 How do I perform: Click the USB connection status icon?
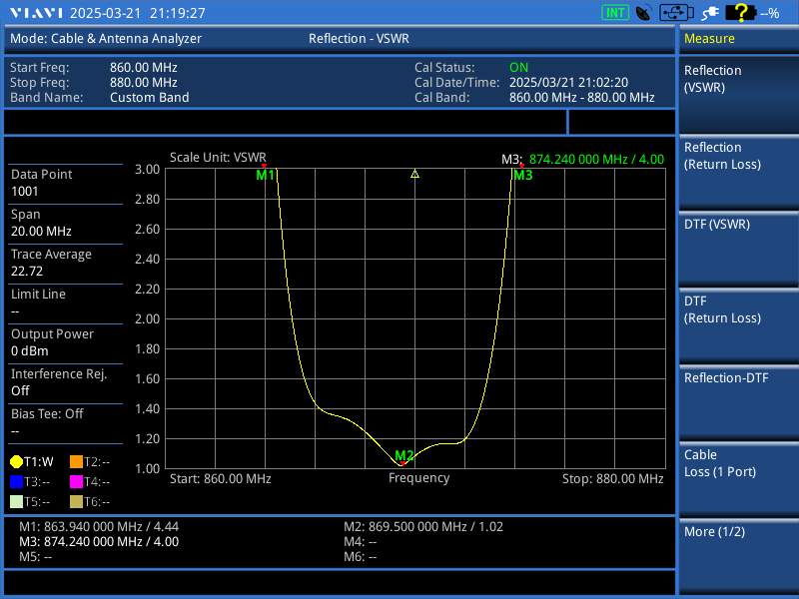click(676, 13)
